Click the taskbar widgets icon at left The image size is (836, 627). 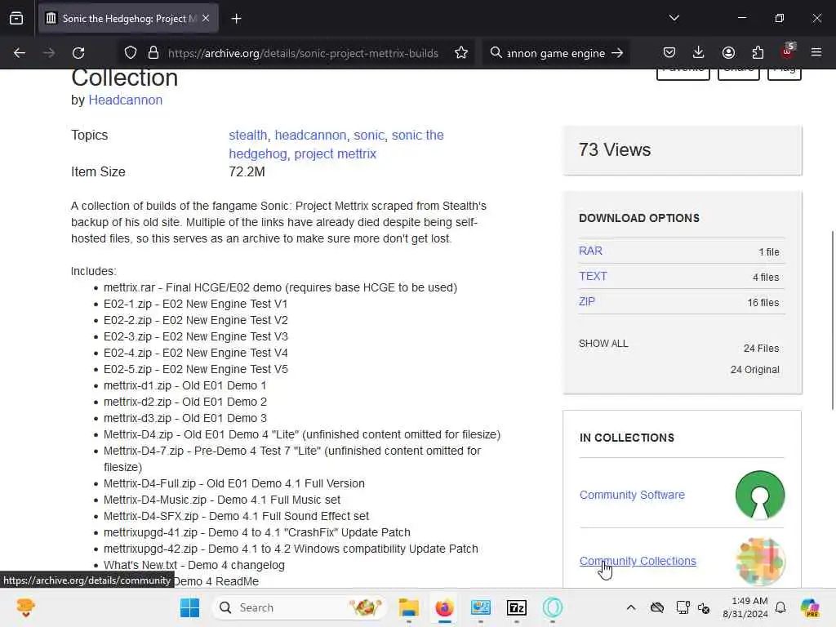pos(25,607)
